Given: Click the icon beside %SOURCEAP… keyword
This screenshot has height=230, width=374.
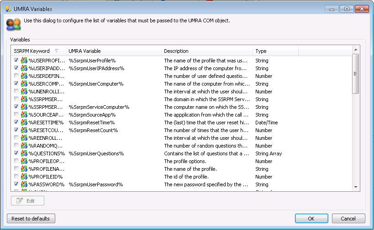Looking at the screenshot, I should tap(24, 115).
